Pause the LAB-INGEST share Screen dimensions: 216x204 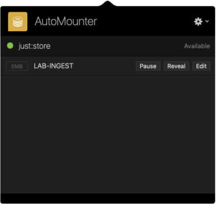pos(148,66)
